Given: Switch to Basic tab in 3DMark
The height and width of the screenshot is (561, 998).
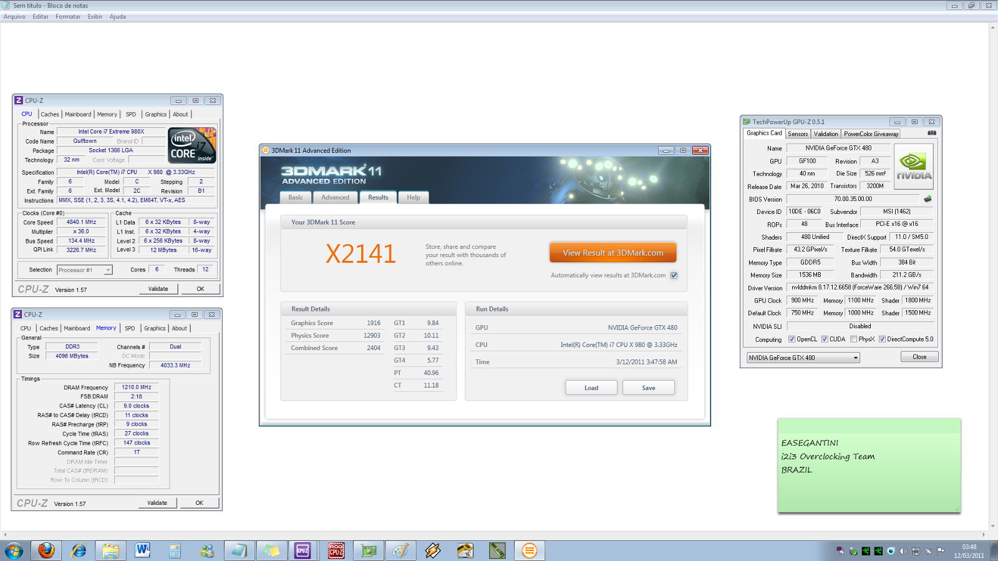Looking at the screenshot, I should point(296,197).
